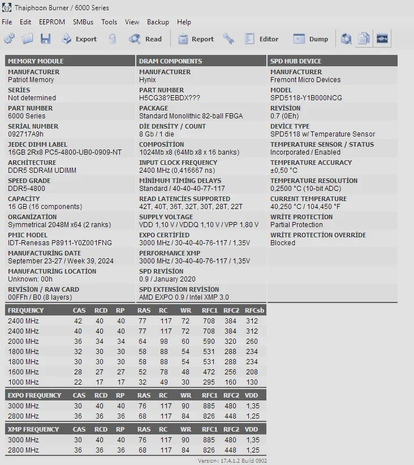Open the View menu
This screenshot has width=414, height=465.
(x=132, y=22)
